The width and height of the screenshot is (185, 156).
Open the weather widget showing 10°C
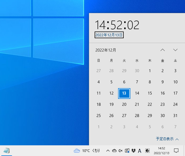coord(87,151)
